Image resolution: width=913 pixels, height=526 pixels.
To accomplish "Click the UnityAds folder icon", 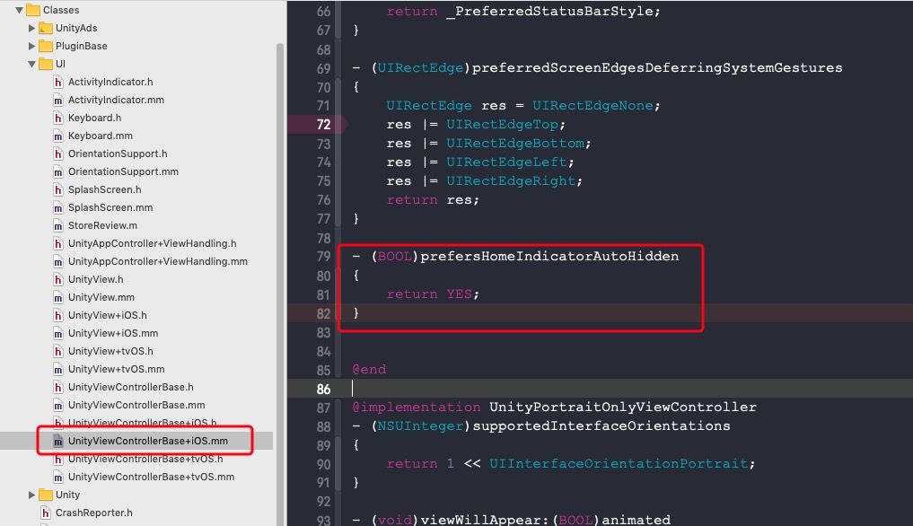I will (46, 28).
